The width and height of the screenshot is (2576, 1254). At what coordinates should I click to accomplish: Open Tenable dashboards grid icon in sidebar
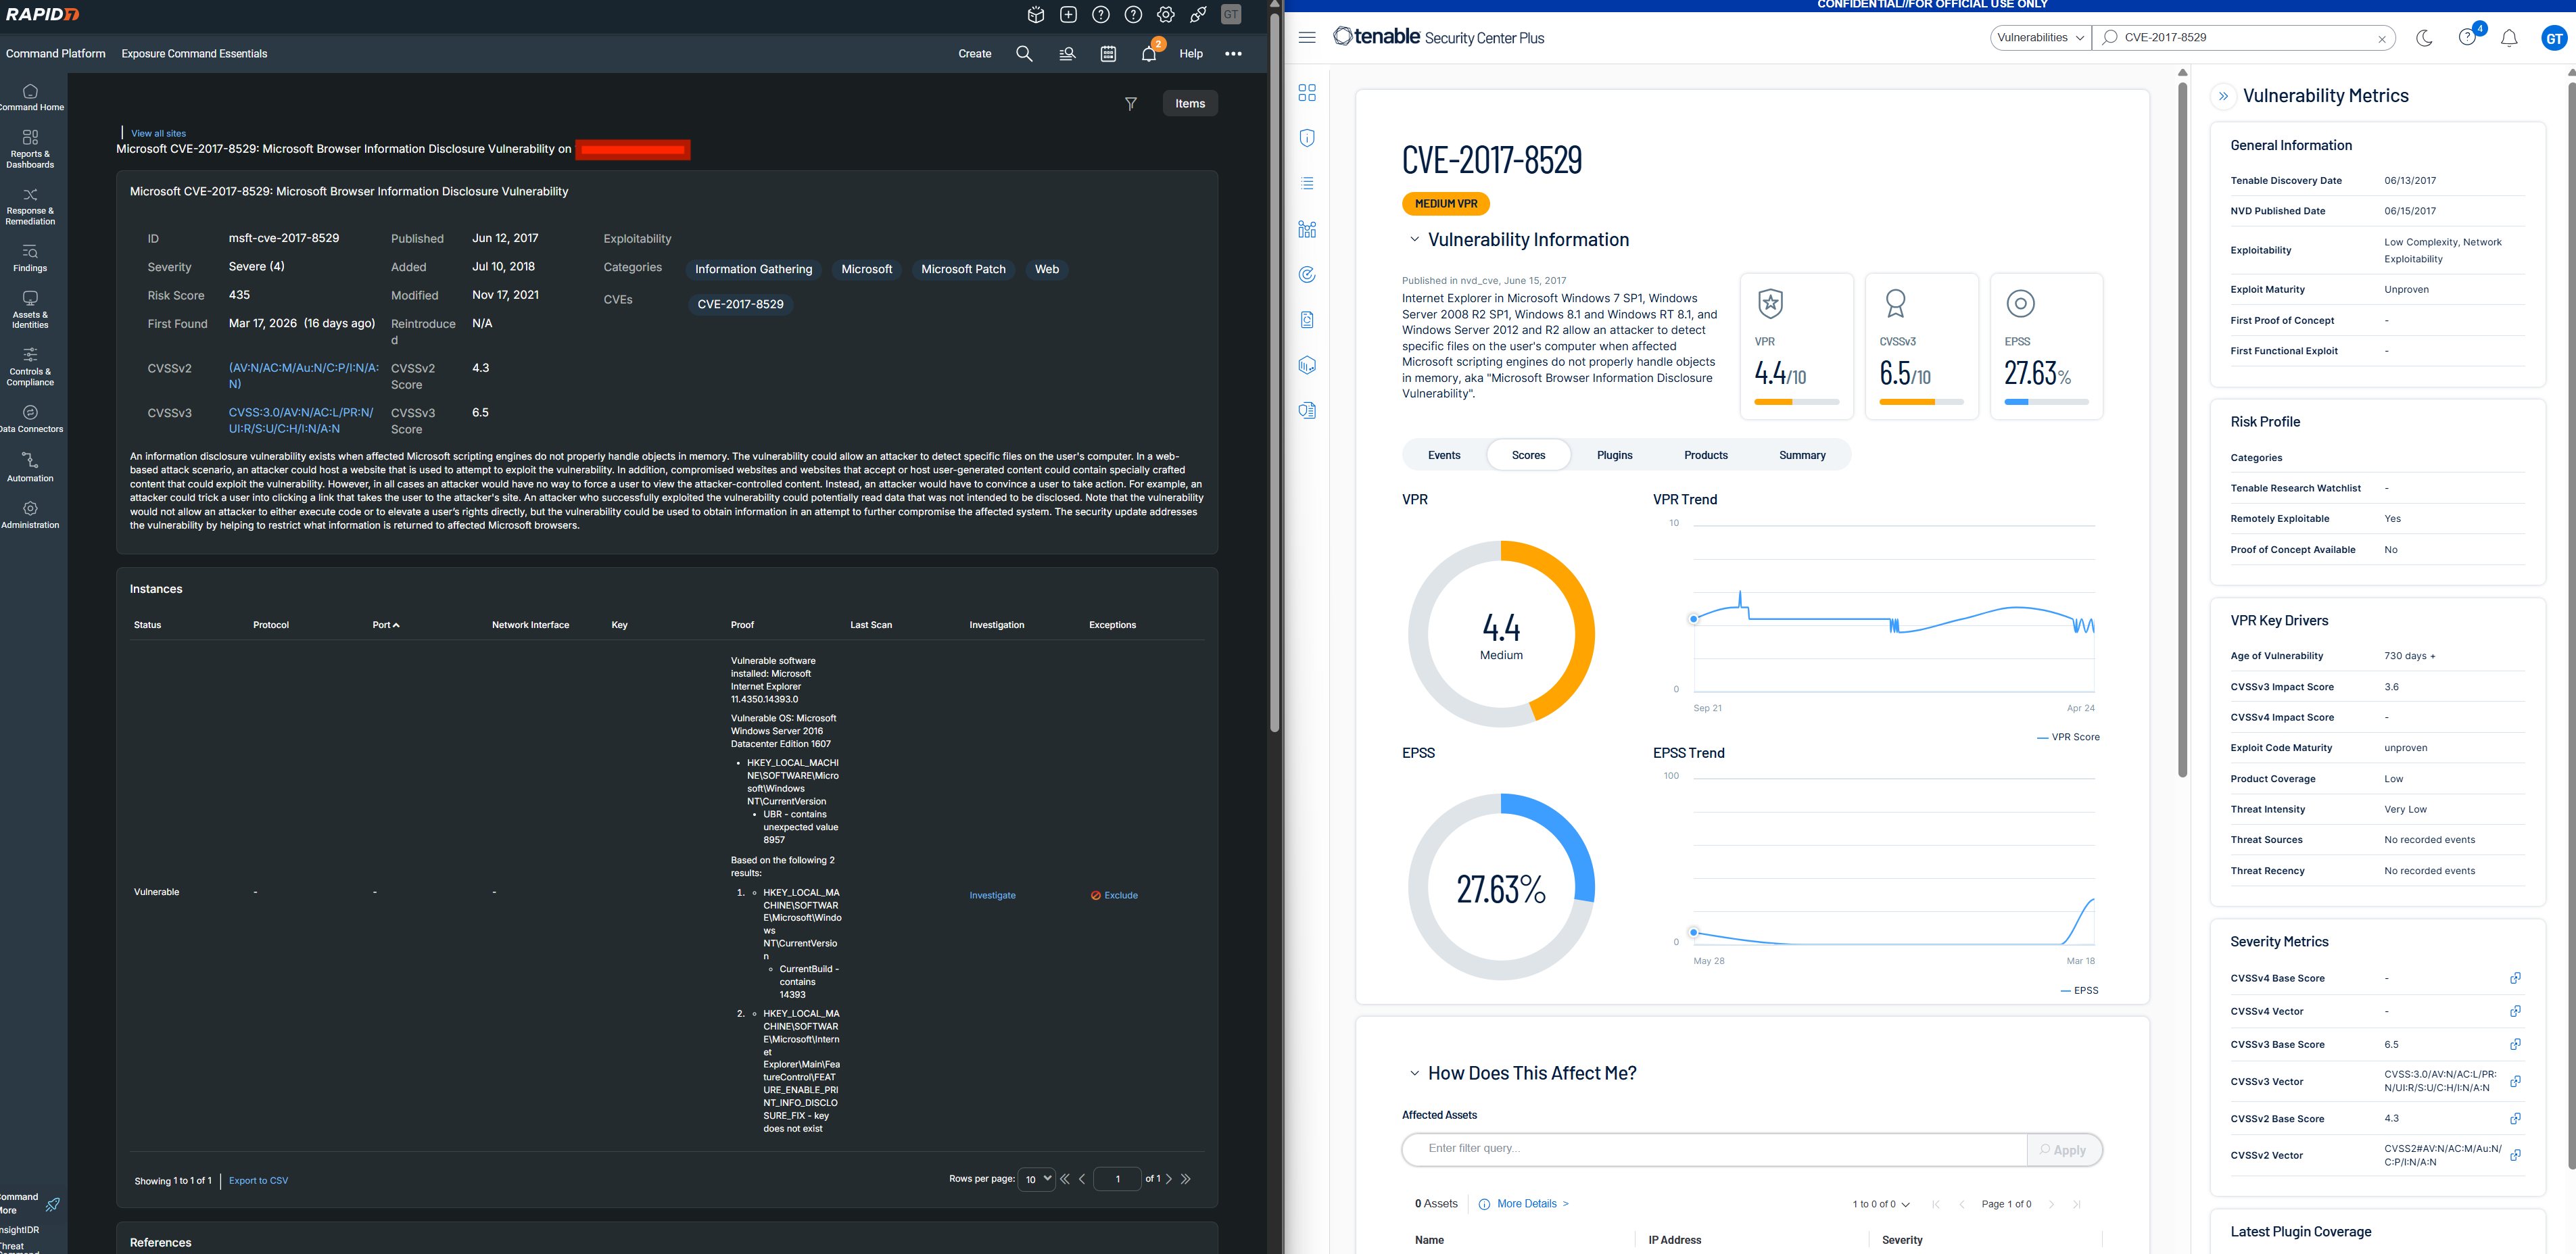1307,93
